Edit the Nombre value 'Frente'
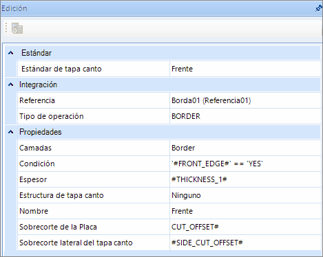Viewport: 323px width, 257px height. click(x=245, y=211)
